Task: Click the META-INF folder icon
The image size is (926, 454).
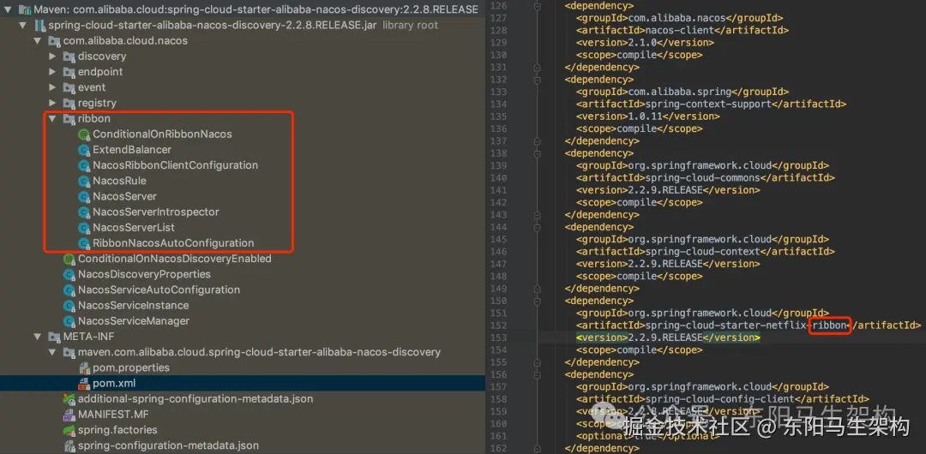Action: pos(54,337)
